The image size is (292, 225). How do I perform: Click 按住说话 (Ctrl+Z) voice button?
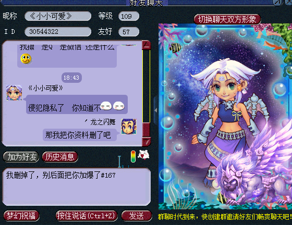tap(86, 216)
